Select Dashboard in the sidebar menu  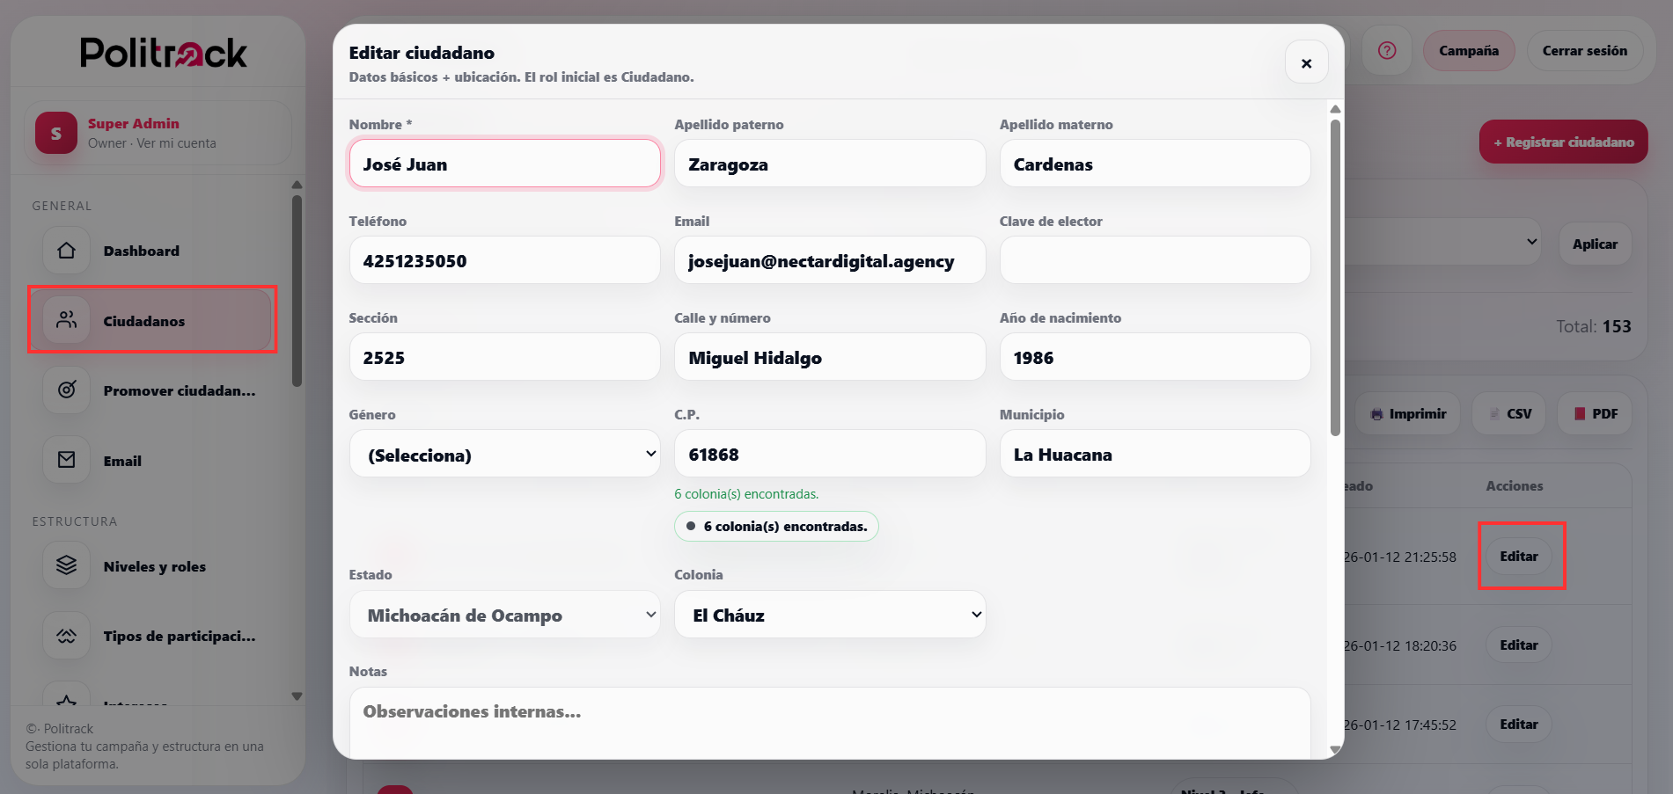click(x=141, y=250)
